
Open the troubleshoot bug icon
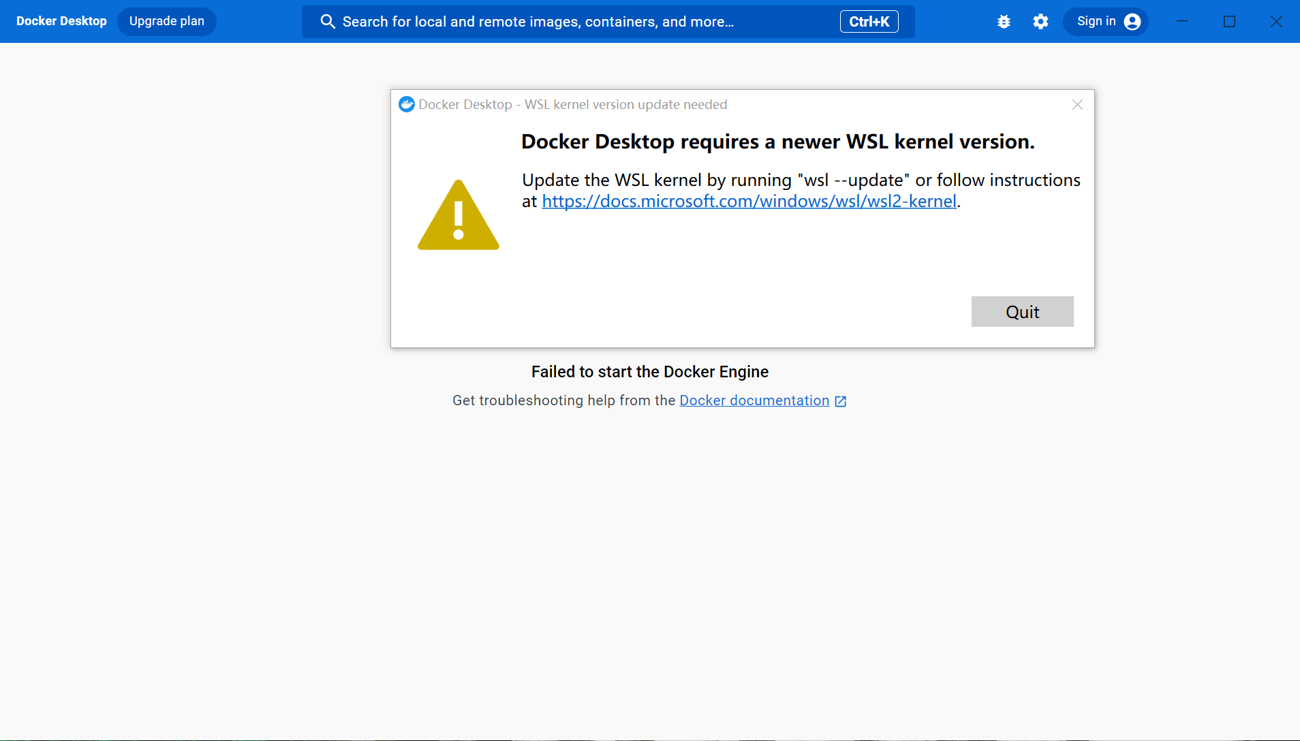pyautogui.click(x=1004, y=22)
